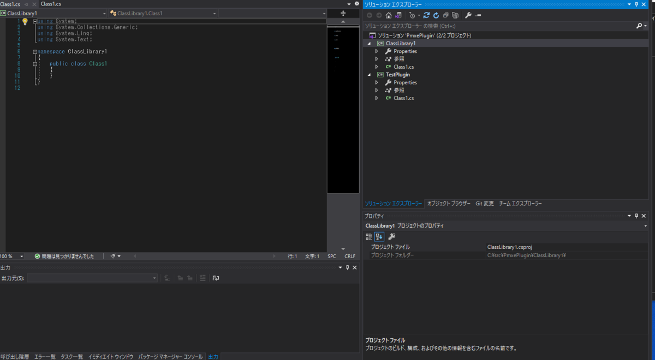
Task: Click the editor split window handle
Action: pyautogui.click(x=343, y=13)
